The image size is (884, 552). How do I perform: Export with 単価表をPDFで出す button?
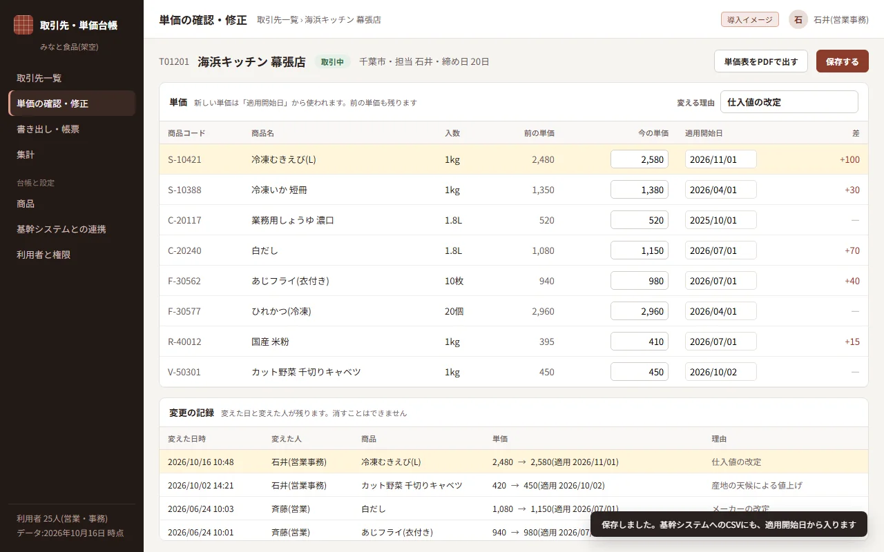click(761, 61)
